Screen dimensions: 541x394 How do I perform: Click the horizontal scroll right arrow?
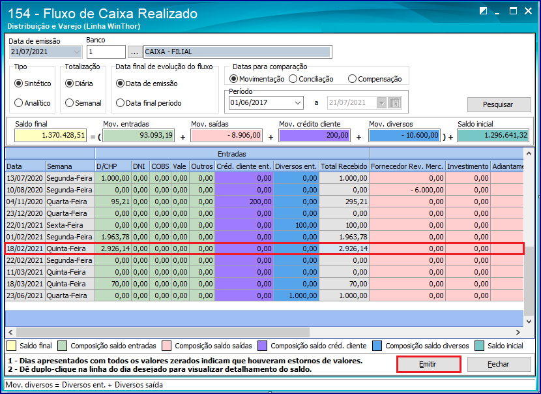point(518,332)
